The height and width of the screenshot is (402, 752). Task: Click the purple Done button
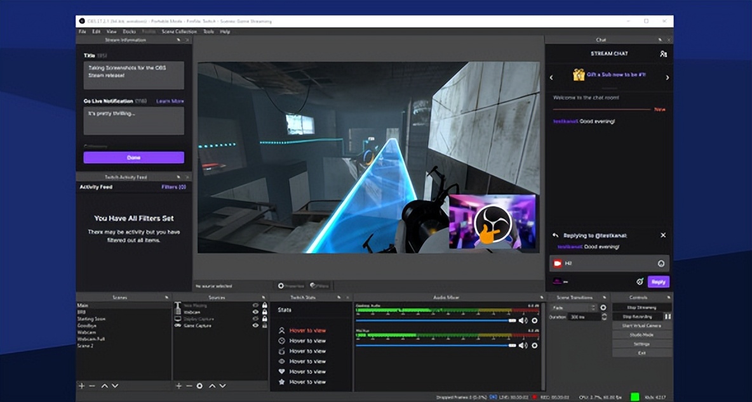pos(133,157)
